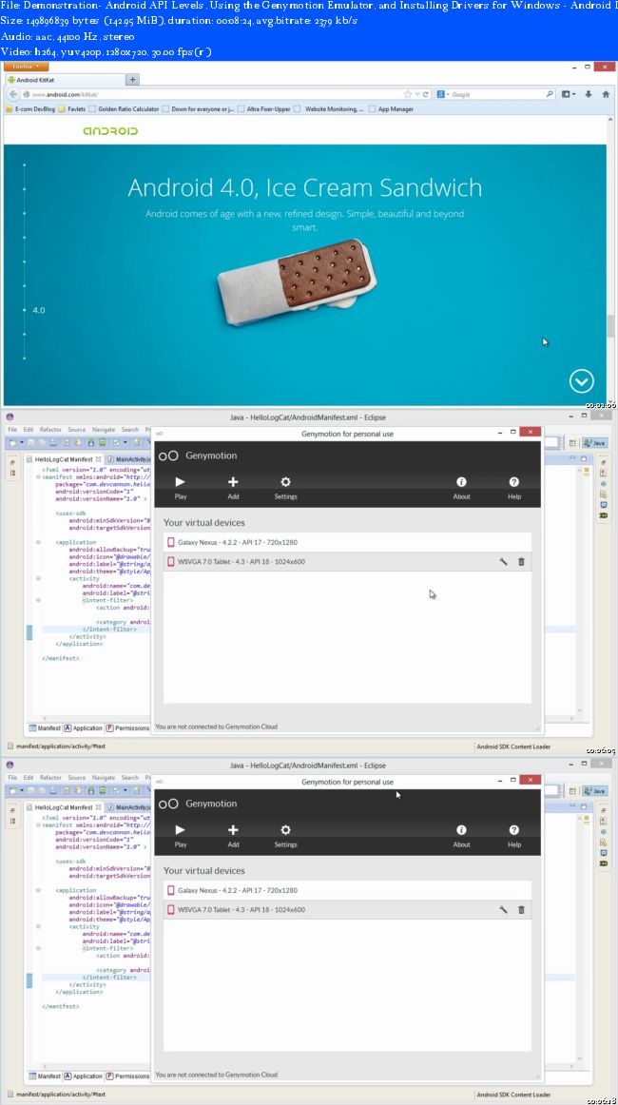Select the Galaxy Nexus device row in the bottom frame
The width and height of the screenshot is (618, 1105).
tap(347, 890)
